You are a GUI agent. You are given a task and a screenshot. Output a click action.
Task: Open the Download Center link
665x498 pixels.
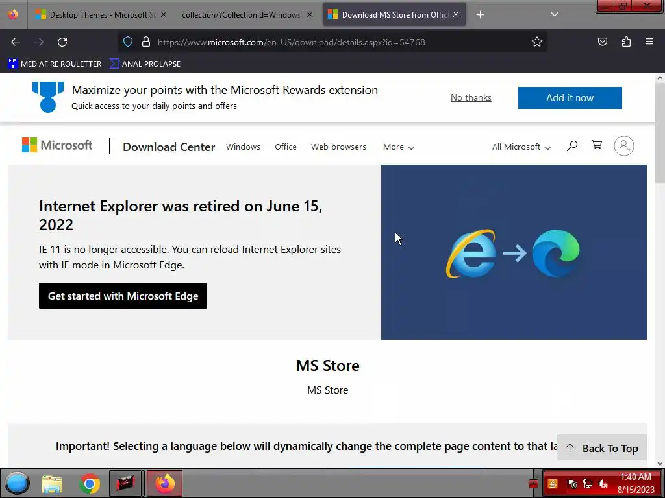169,147
